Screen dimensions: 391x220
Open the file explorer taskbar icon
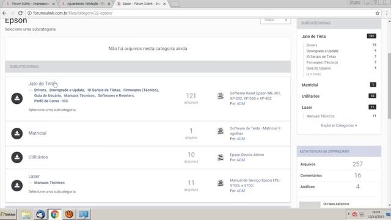tap(26, 215)
